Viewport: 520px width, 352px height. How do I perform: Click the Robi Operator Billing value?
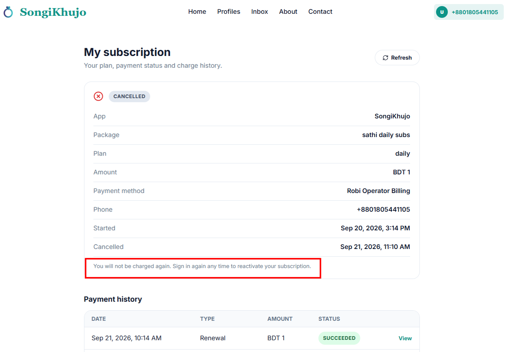coord(378,191)
